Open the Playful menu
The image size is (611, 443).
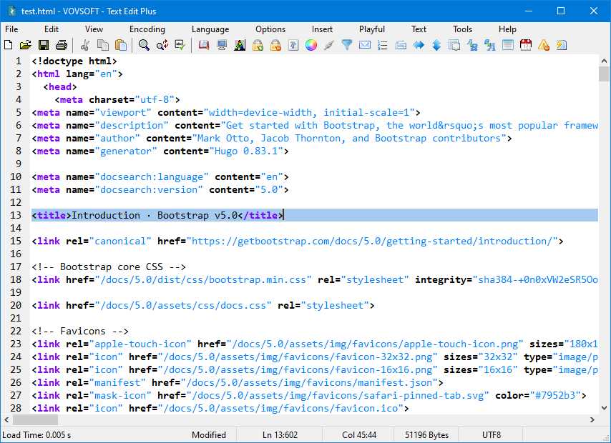(x=372, y=29)
